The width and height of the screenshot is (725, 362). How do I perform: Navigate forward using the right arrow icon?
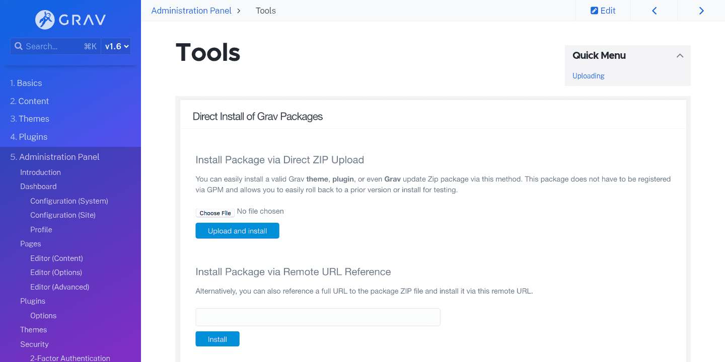[701, 10]
